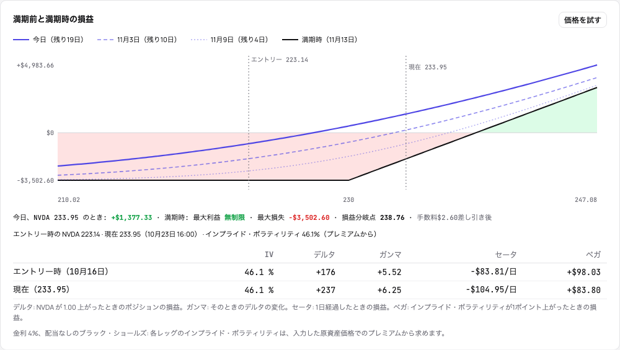Click the エントリー 223.14 chart marker label
Viewport: 620px width, 350px height.
point(280,59)
